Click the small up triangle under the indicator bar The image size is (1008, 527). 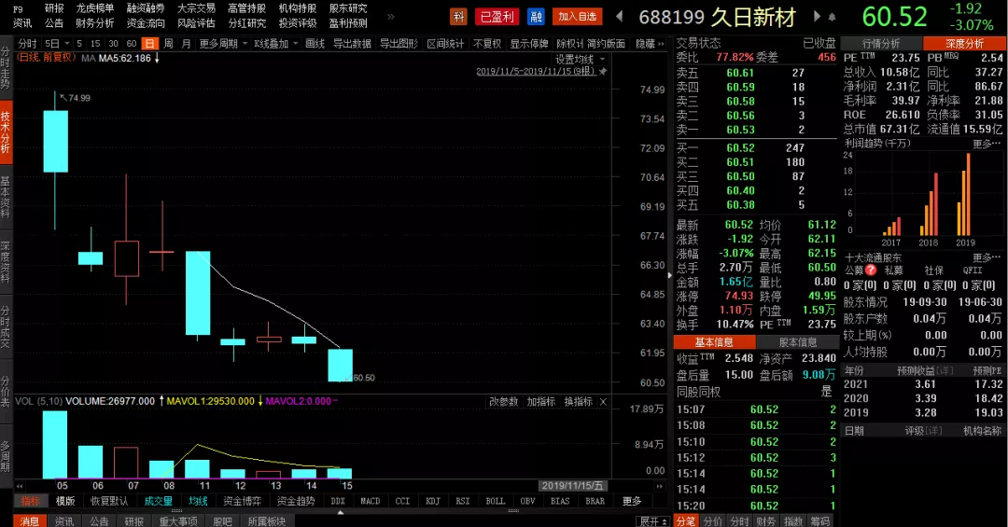(x=341, y=512)
